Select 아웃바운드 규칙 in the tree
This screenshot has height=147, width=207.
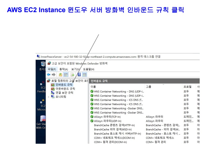point(65,89)
